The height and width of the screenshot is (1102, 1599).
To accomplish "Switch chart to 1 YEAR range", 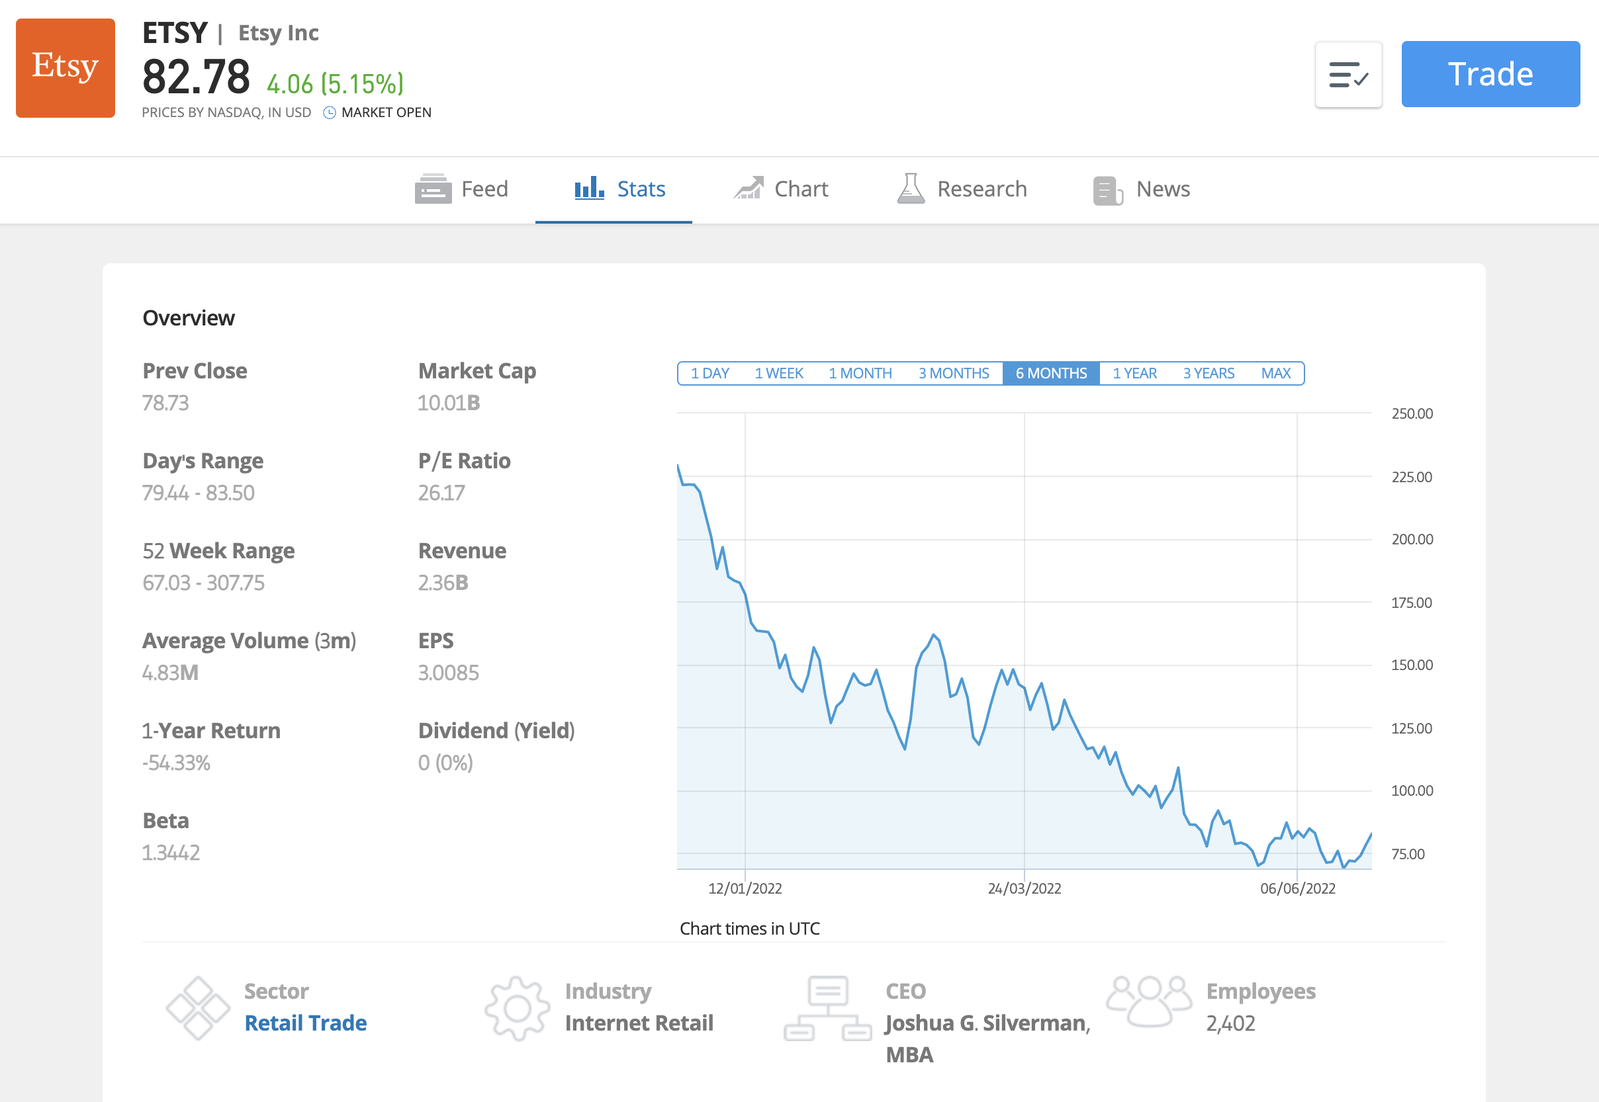I will [1134, 374].
